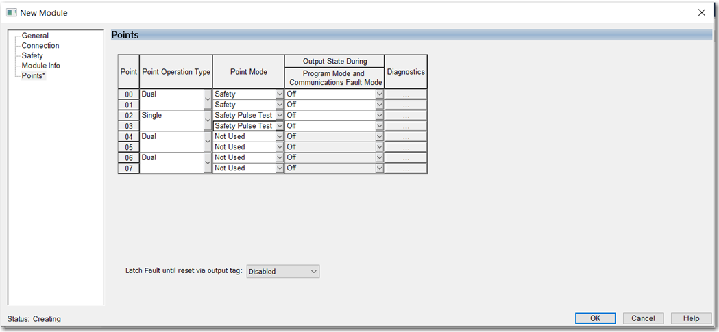Expand Point Mode dropdown for point 03
This screenshot has width=719, height=332.
click(x=279, y=126)
